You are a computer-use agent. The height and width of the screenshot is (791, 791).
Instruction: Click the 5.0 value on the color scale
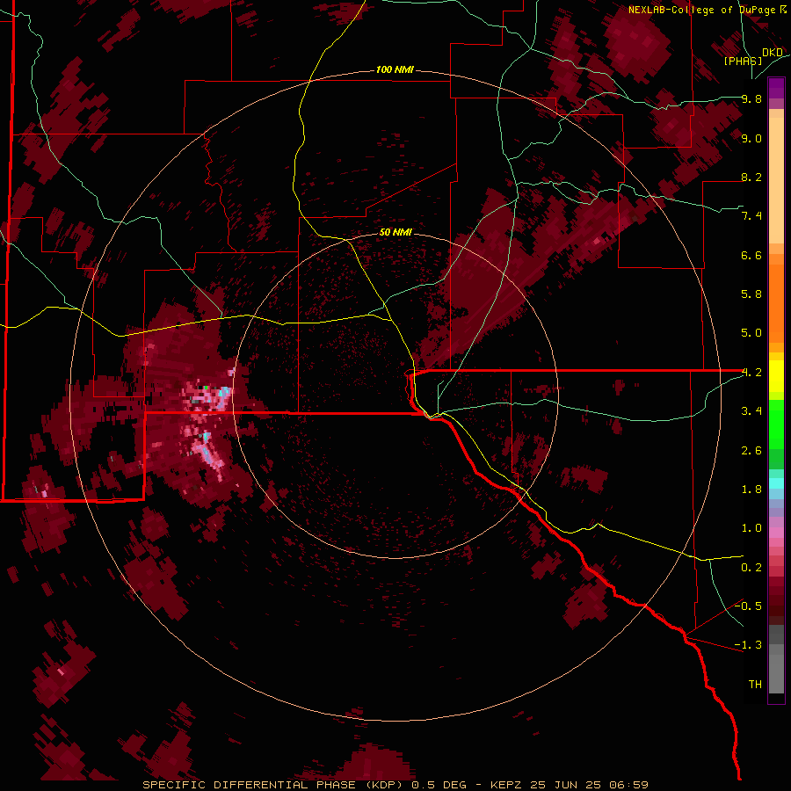[x=751, y=333]
